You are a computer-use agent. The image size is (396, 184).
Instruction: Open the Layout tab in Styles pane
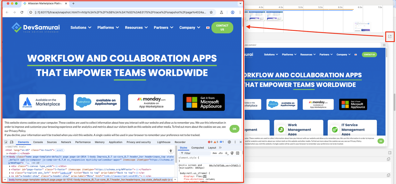pos(212,148)
